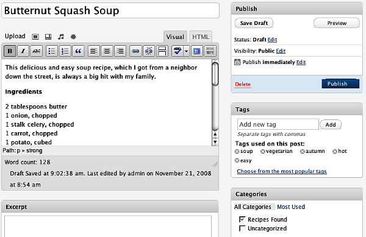Remove the hot tag
Image resolution: width=366 pixels, height=237 pixels.
click(335, 152)
